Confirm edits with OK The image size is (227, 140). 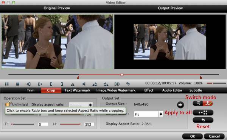coord(193,136)
